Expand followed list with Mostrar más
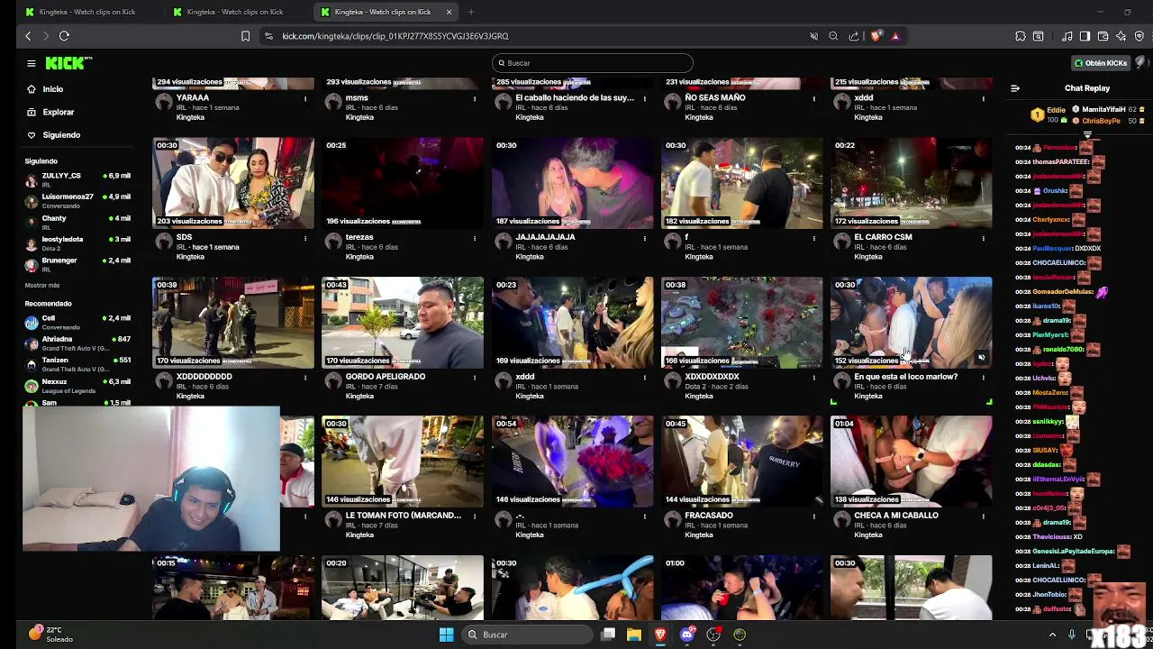The image size is (1153, 649). click(42, 285)
